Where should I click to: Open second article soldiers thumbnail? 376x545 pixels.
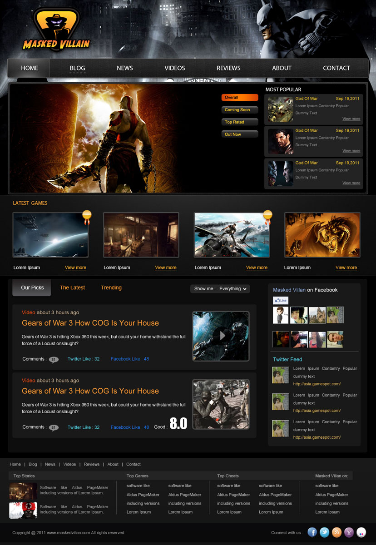pyautogui.click(x=221, y=404)
